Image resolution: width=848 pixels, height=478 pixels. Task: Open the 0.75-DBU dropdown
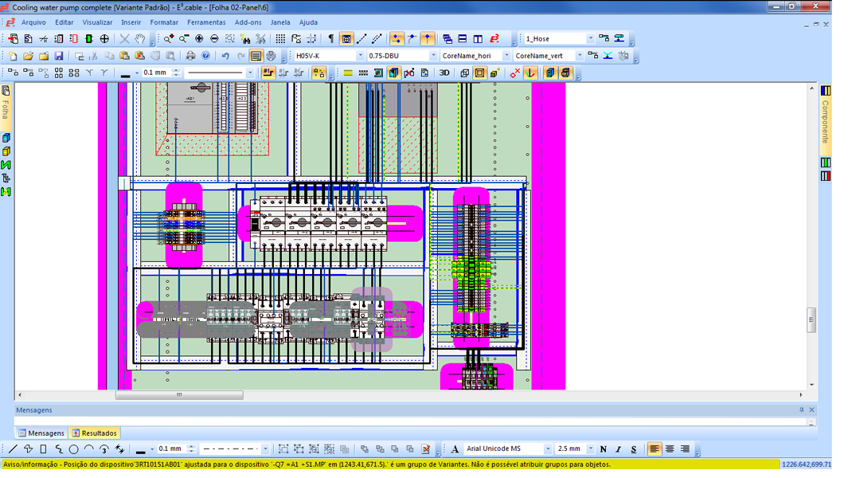(433, 56)
